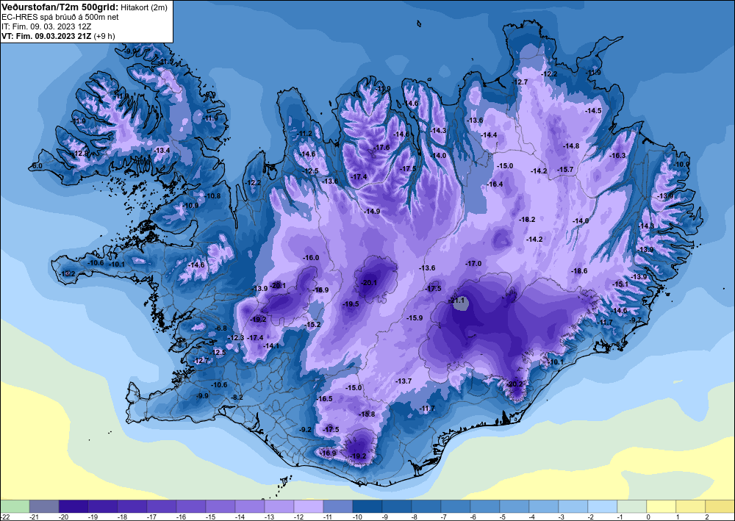Click the -17.0 temperature reading
735x521 pixels.
coord(473,264)
